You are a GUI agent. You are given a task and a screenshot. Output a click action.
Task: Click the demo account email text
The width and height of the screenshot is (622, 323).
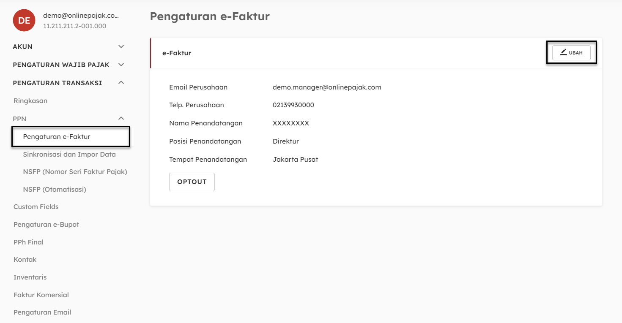(81, 16)
